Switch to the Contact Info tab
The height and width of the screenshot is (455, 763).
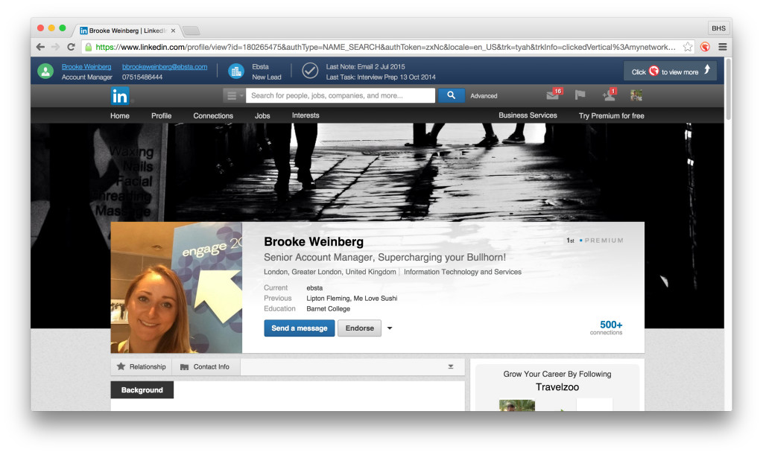click(x=206, y=367)
